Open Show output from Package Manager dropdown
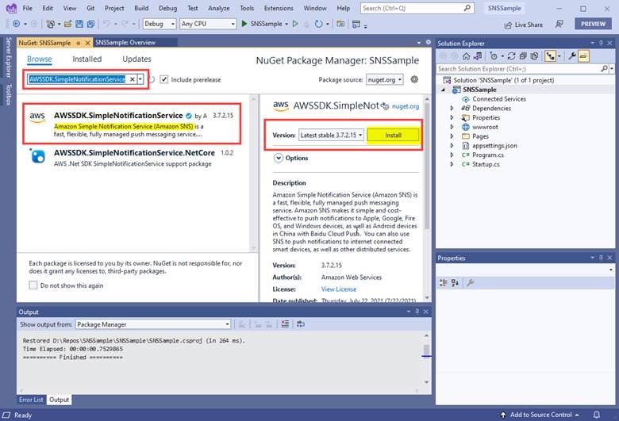The width and height of the screenshot is (619, 421). pyautogui.click(x=153, y=324)
